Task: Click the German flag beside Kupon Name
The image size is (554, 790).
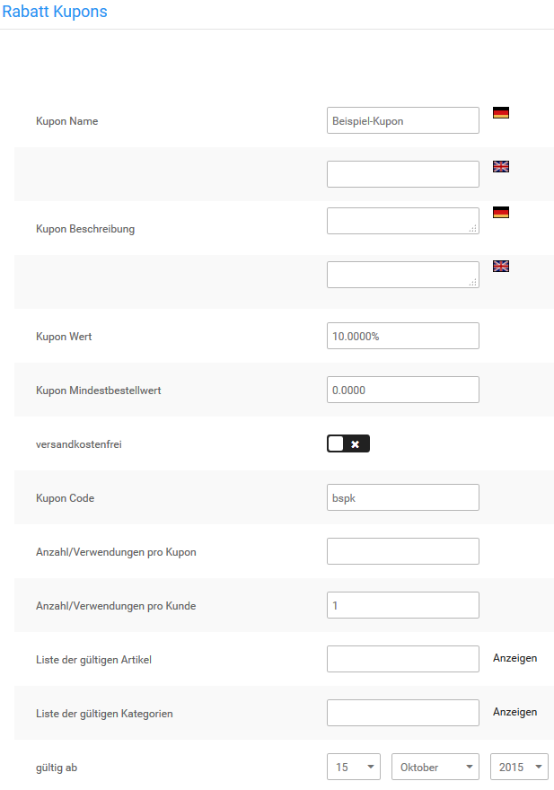Action: 500,112
